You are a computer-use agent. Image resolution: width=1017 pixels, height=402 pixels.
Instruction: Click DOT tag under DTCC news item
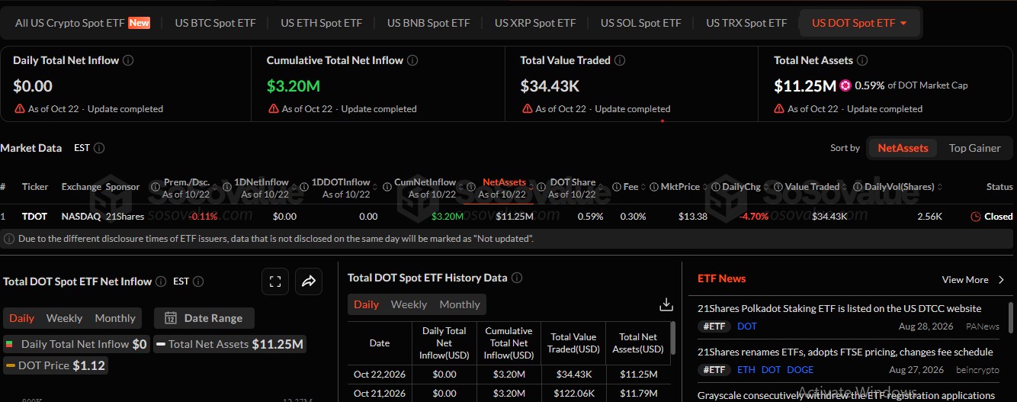tap(747, 326)
